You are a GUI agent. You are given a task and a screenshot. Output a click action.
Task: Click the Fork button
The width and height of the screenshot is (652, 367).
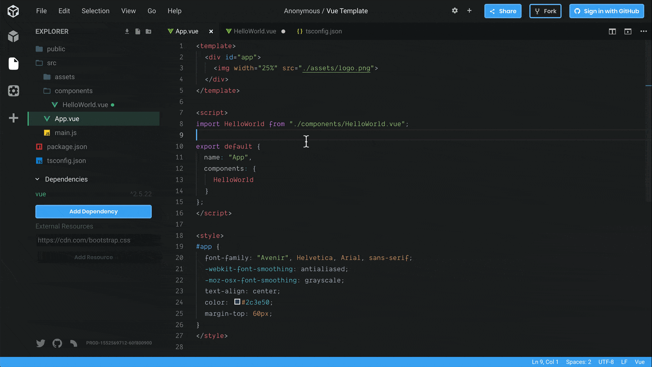pyautogui.click(x=545, y=11)
